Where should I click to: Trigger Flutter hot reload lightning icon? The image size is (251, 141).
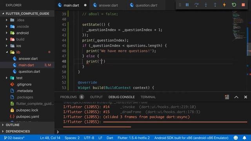pos(224,5)
